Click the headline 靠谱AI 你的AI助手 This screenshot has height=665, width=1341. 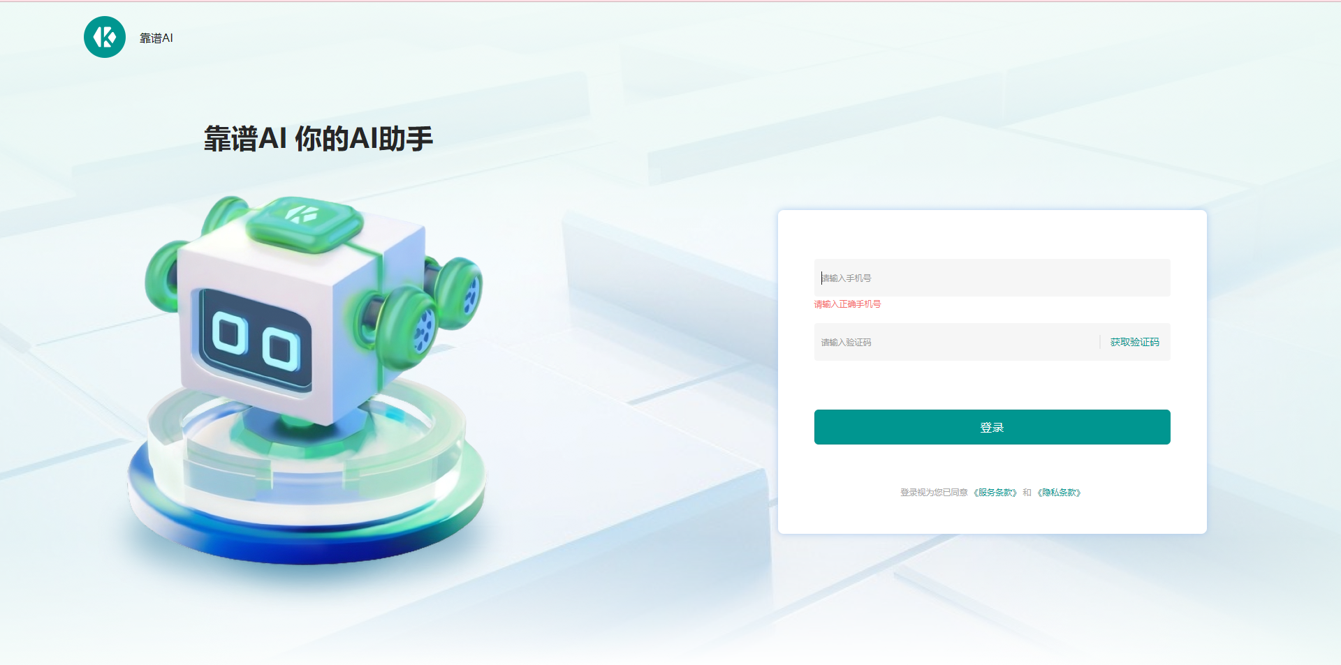318,139
